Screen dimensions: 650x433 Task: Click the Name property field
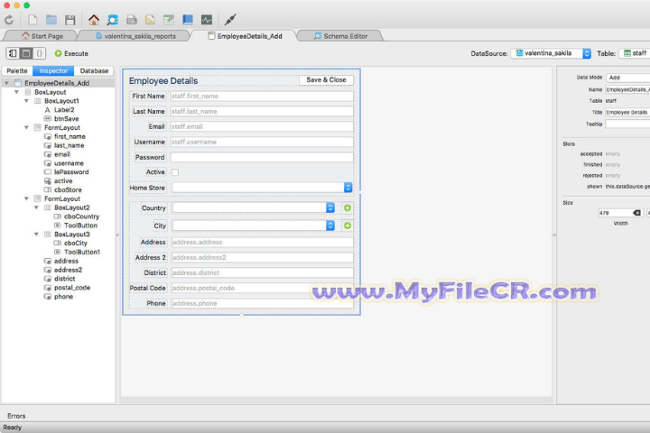(x=628, y=90)
